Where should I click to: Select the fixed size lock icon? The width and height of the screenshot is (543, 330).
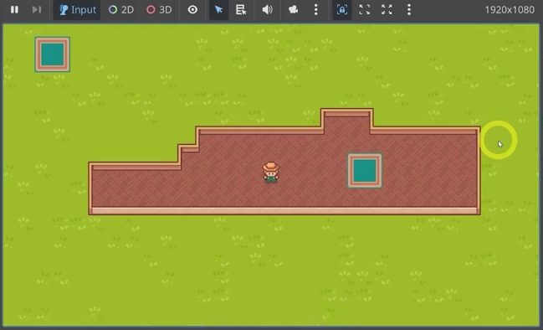pos(342,10)
